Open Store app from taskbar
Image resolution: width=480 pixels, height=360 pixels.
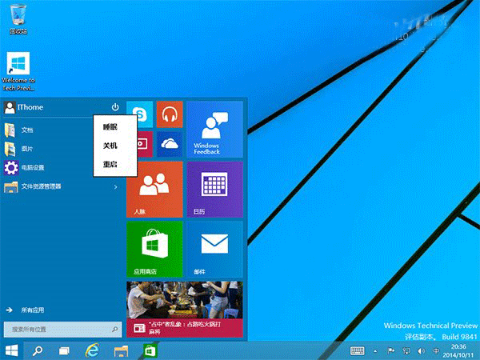point(150,351)
